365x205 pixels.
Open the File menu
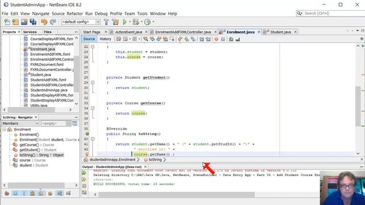5,14
